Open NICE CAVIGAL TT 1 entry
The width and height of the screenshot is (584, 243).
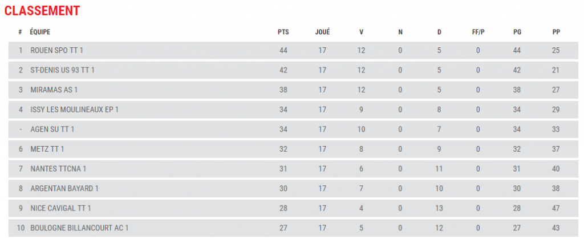(60, 208)
